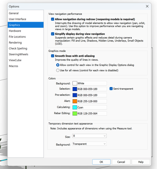Viewport: 157px width, 169px height.
Task: Select the Macros category
Action: [x=26, y=66]
